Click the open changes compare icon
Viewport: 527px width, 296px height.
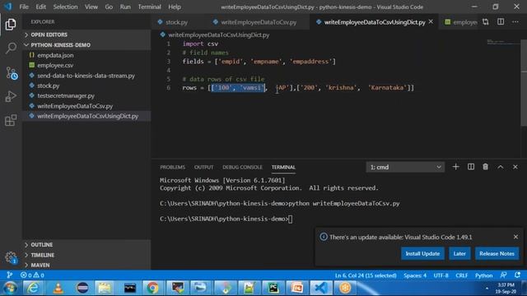(485, 22)
